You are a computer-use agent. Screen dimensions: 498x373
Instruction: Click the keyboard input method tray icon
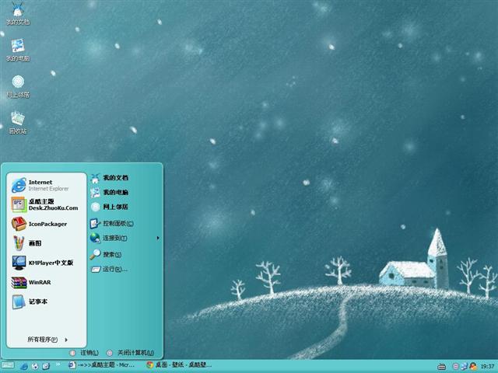point(441,367)
